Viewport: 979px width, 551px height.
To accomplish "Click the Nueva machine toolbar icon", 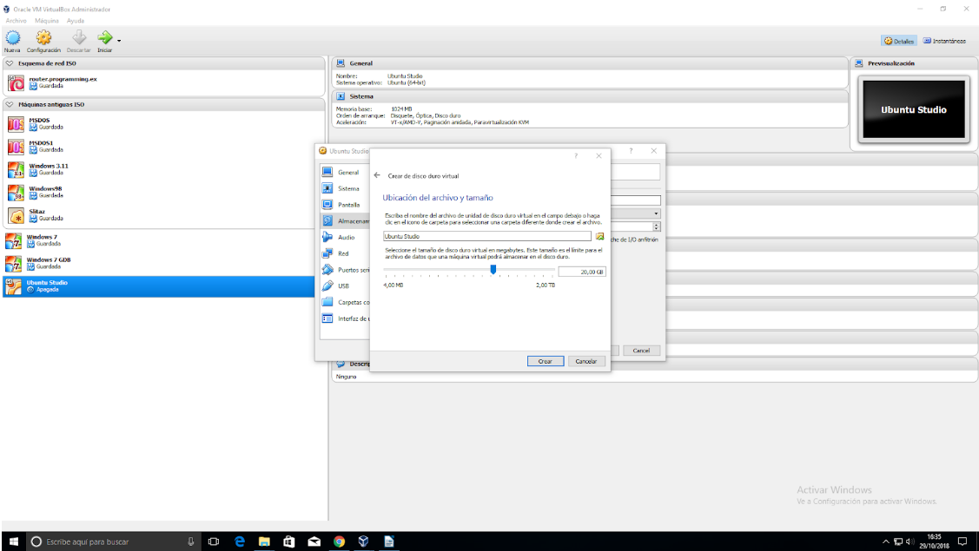I will (x=12, y=38).
